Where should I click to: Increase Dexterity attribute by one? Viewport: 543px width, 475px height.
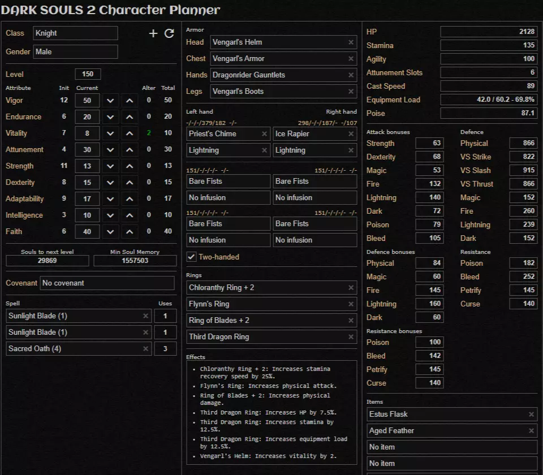pyautogui.click(x=130, y=183)
